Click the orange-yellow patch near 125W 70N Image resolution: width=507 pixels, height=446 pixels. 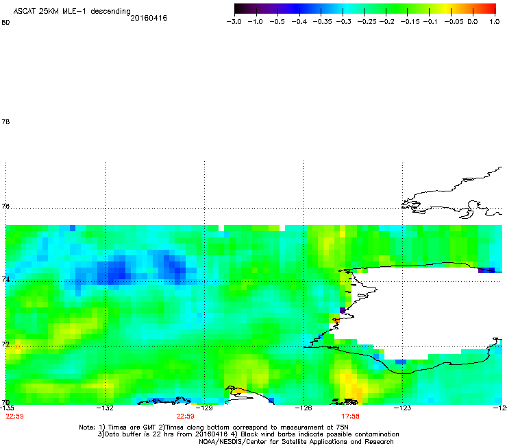coord(354,390)
